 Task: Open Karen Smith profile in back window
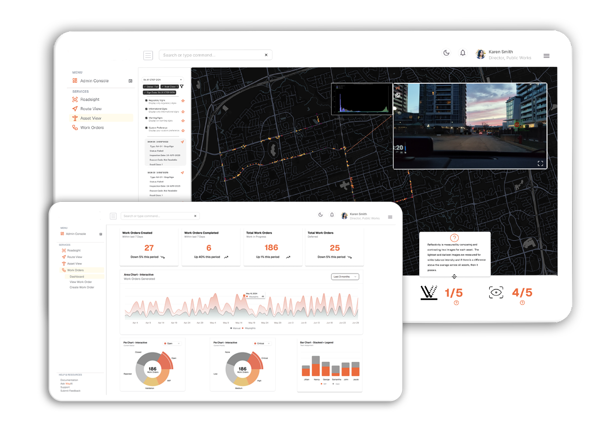pyautogui.click(x=503, y=55)
